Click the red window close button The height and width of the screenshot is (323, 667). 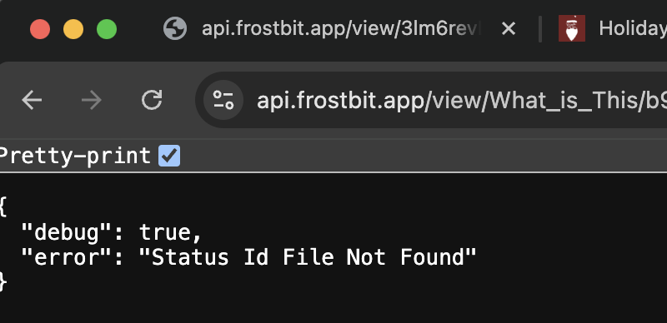pos(40,29)
